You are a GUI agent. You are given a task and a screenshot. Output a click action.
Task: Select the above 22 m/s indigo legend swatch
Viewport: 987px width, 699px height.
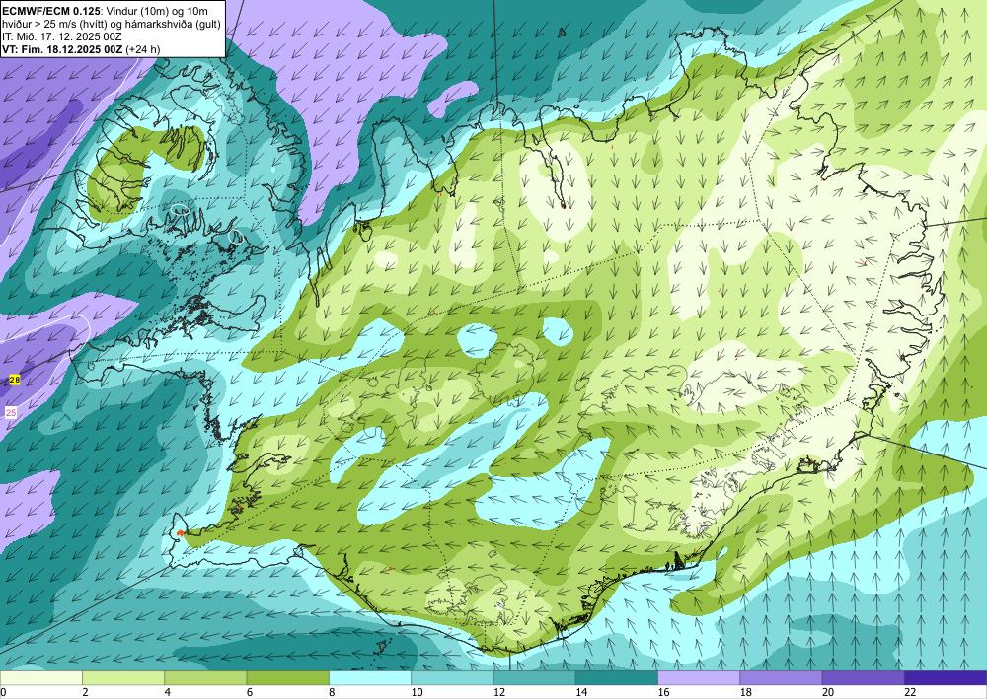pos(946,677)
